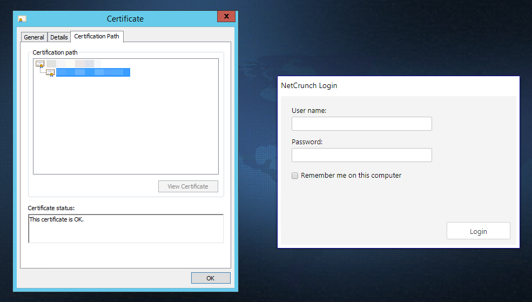532x302 pixels.
Task: Click the Certificate window title bar icon
Action: click(x=22, y=19)
